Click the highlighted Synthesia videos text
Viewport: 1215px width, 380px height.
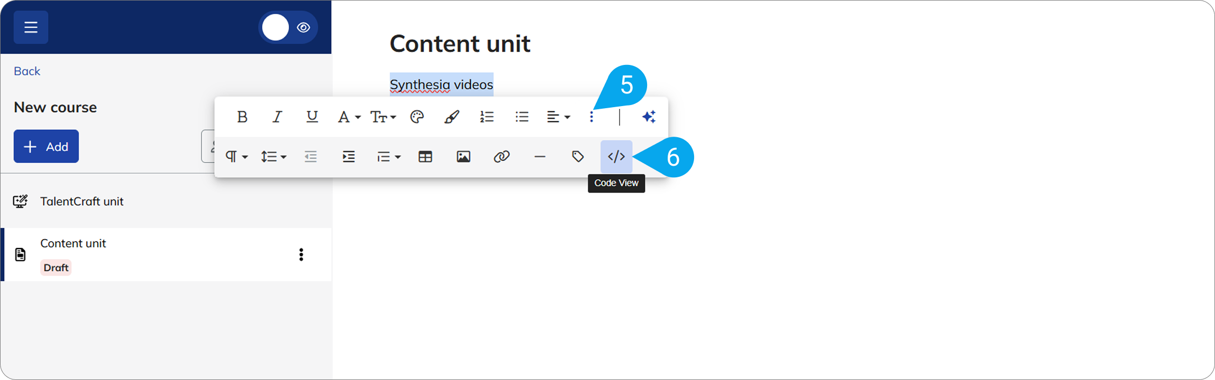[441, 84]
